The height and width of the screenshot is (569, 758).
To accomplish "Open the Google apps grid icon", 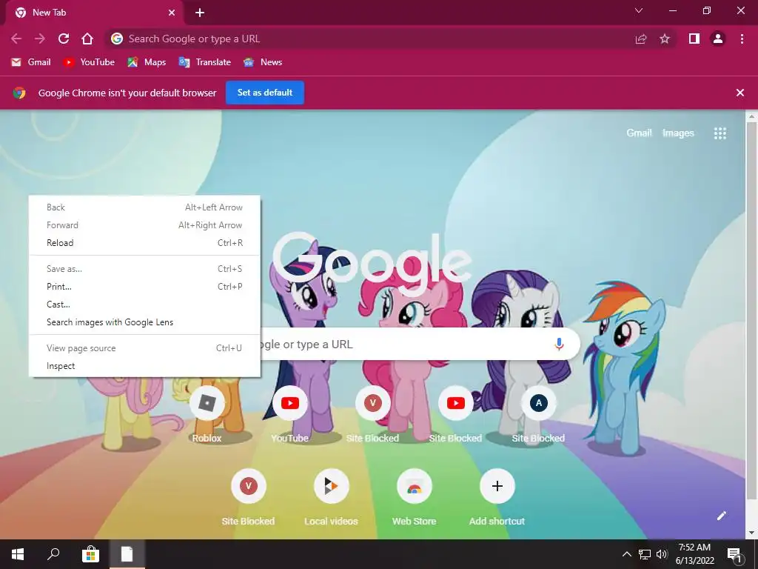I will [720, 133].
